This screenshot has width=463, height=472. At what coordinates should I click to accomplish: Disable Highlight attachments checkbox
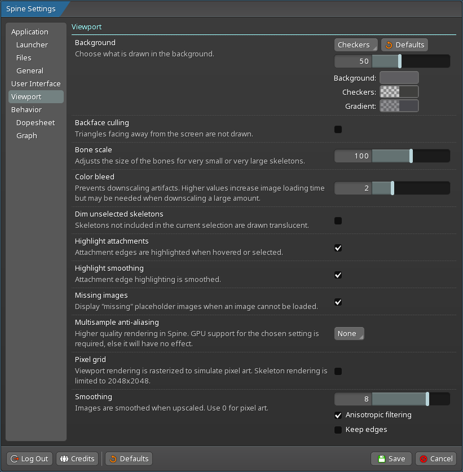point(338,248)
